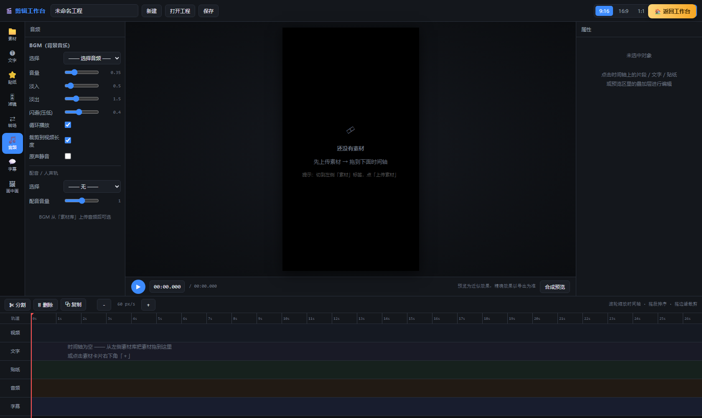The height and width of the screenshot is (418, 702).
Task: Click the 分割 (split) scissors tool
Action: [x=18, y=305]
